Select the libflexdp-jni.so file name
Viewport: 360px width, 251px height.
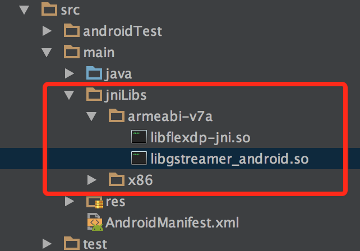[200, 138]
